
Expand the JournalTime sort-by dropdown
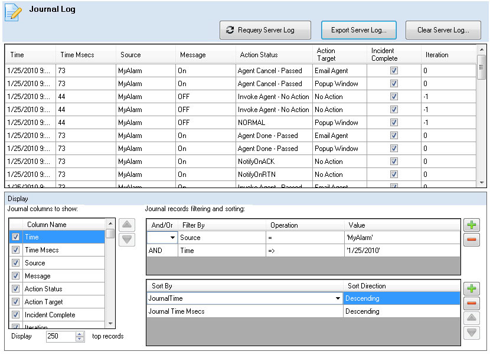click(x=338, y=298)
